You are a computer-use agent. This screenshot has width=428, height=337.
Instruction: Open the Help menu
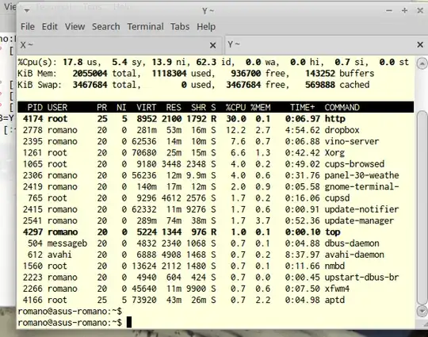tap(206, 26)
